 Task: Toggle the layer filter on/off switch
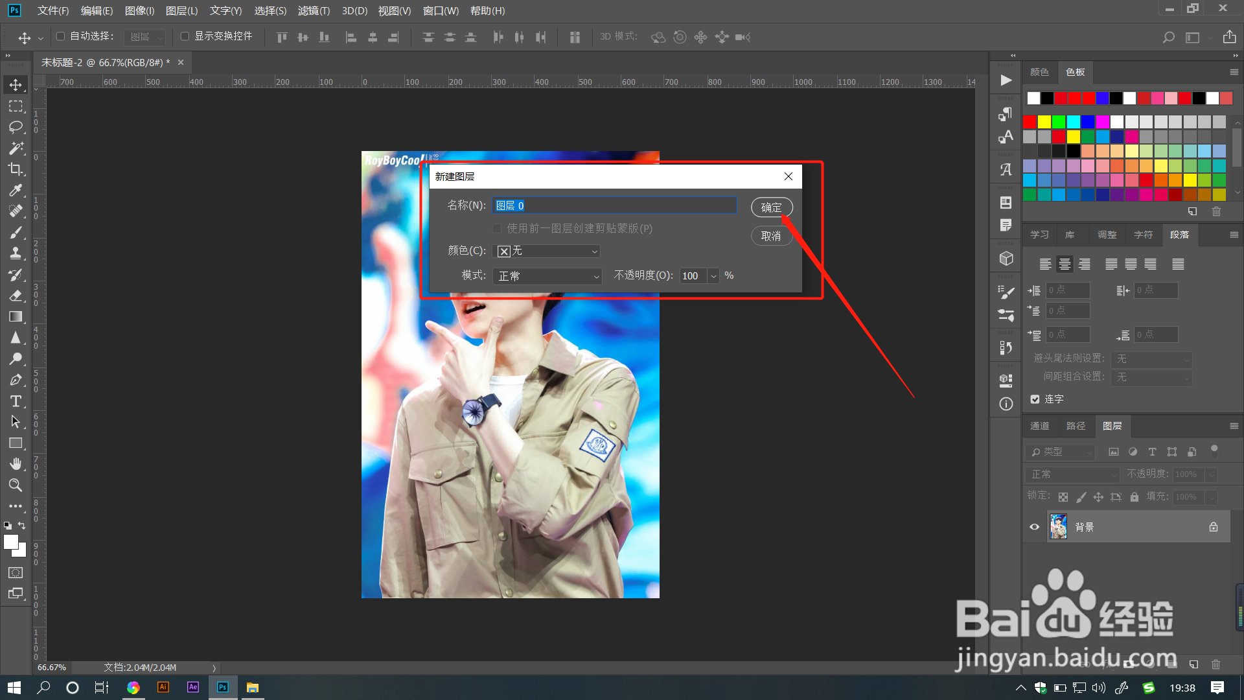pyautogui.click(x=1214, y=450)
